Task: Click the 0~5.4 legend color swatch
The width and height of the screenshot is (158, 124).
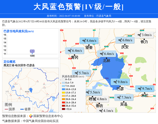Action: coord(63,79)
